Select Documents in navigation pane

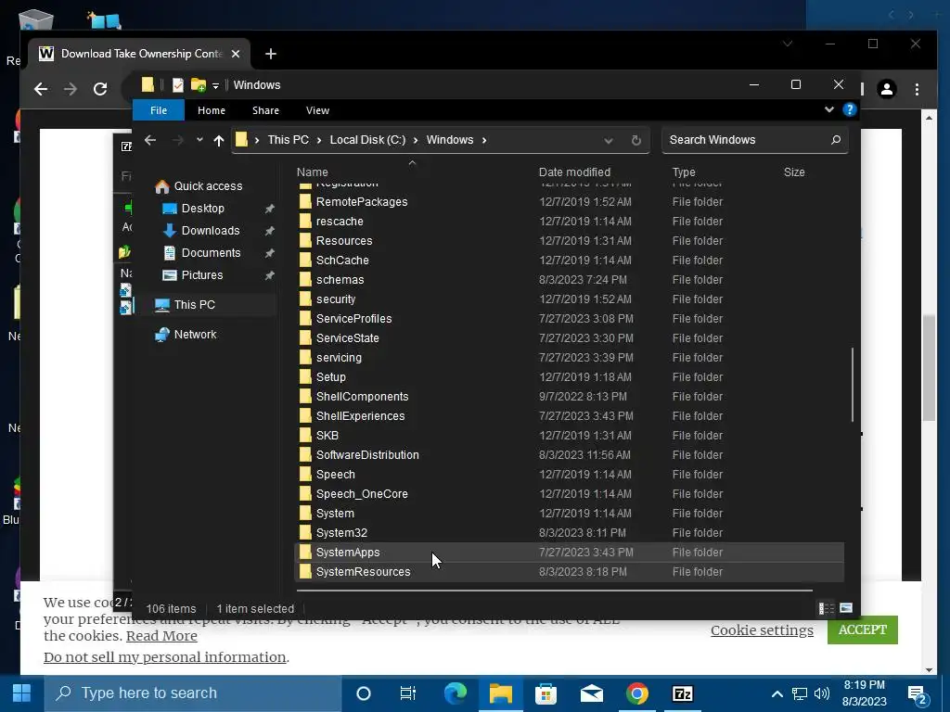pos(211,253)
